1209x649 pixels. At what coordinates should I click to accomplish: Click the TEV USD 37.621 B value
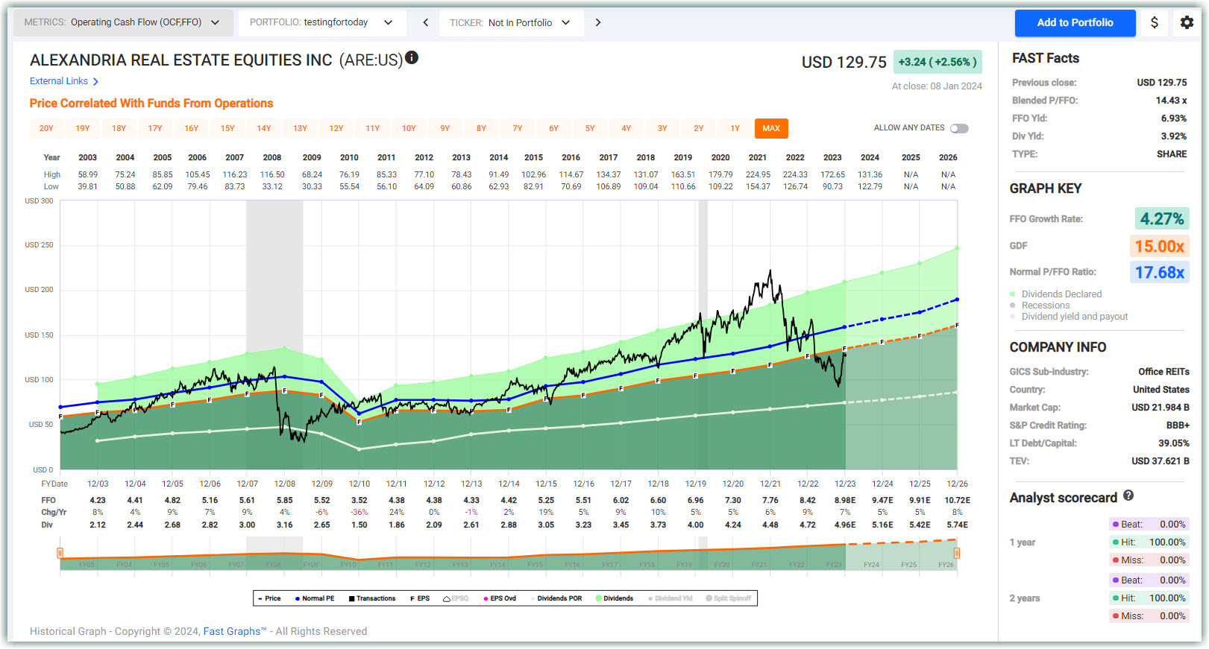point(1161,461)
